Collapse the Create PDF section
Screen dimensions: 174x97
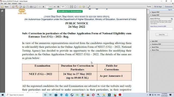pos(161,15)
